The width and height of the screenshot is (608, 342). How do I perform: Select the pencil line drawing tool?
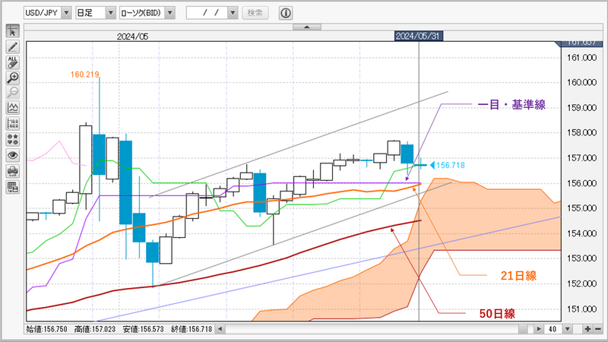[12, 47]
